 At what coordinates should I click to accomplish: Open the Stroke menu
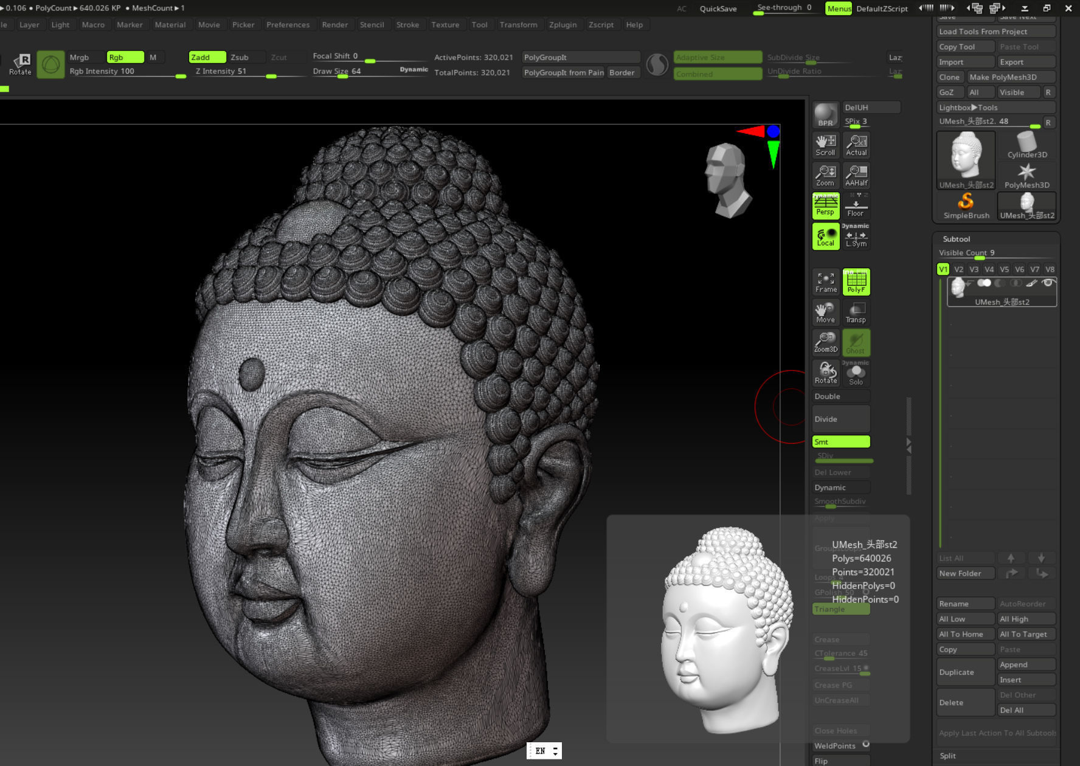click(407, 25)
